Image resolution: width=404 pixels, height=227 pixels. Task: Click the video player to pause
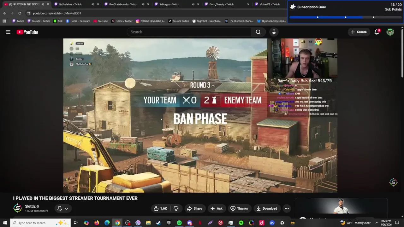(x=200, y=115)
